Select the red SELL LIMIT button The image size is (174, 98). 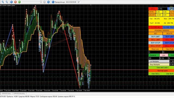point(168,40)
